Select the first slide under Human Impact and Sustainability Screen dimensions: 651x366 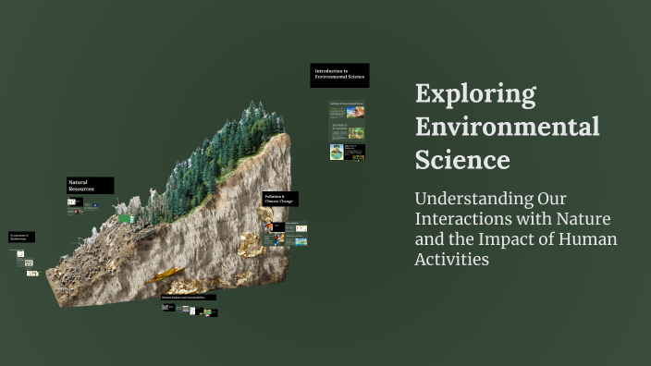(x=167, y=308)
